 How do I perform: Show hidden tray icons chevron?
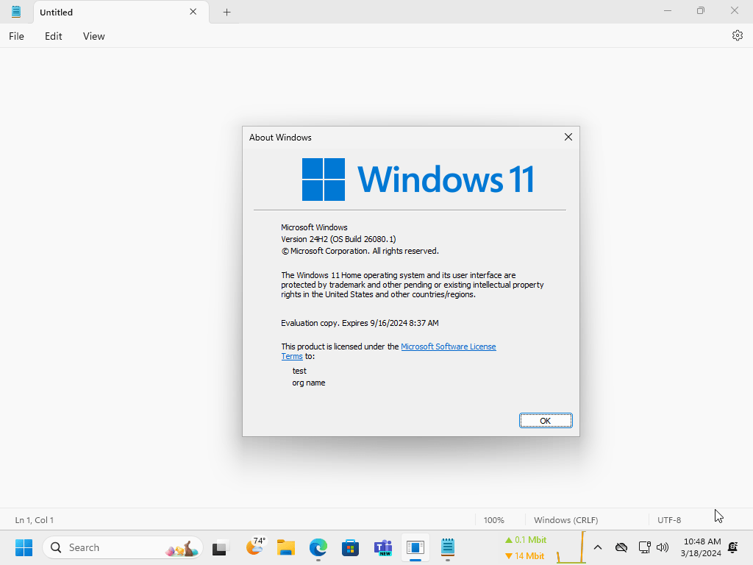(x=597, y=547)
